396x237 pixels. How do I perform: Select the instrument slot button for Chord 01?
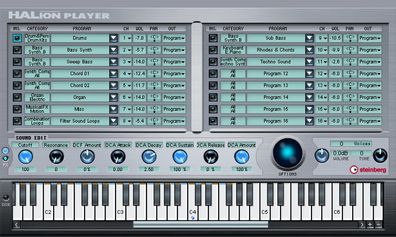(17, 74)
